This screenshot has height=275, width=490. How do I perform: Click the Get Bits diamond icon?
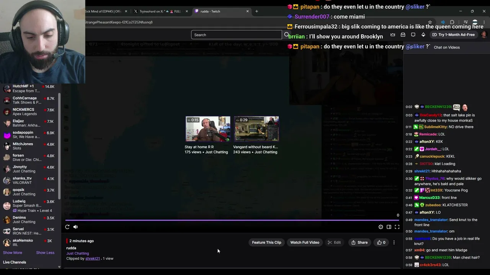pos(423,35)
